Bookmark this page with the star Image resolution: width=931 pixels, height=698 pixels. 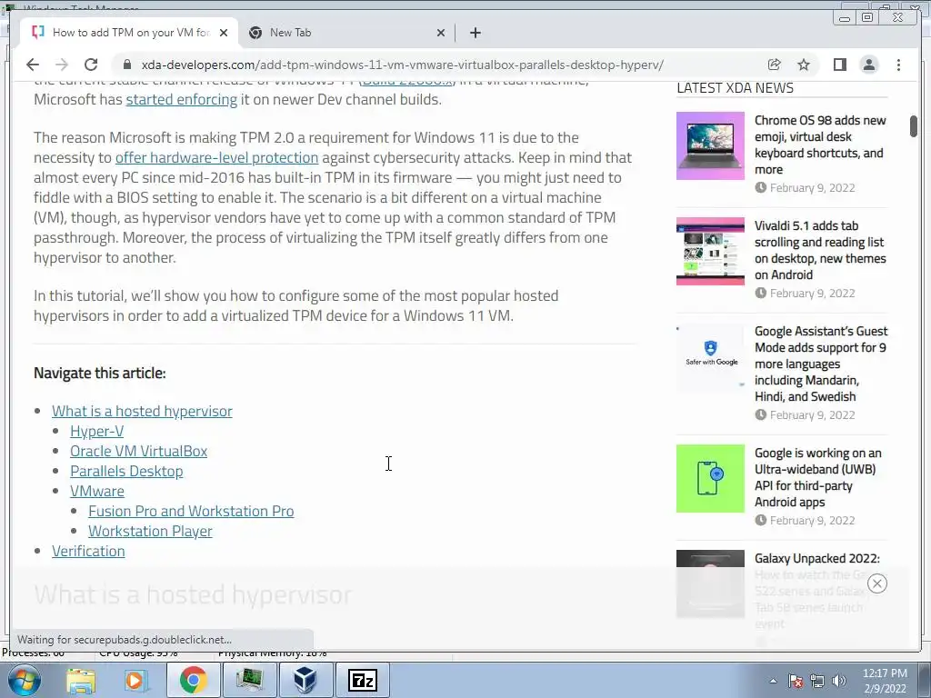coord(804,65)
